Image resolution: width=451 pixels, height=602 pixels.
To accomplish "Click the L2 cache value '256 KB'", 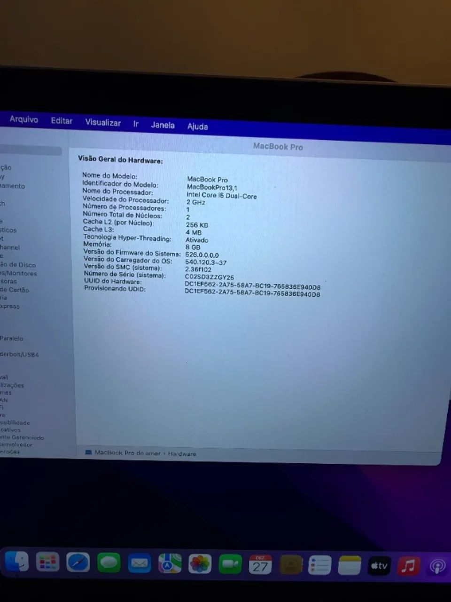I will pyautogui.click(x=197, y=225).
